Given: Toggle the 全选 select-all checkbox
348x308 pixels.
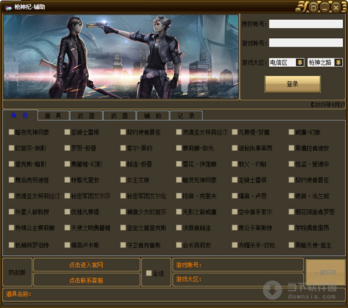Looking at the screenshot, I should point(148,273).
